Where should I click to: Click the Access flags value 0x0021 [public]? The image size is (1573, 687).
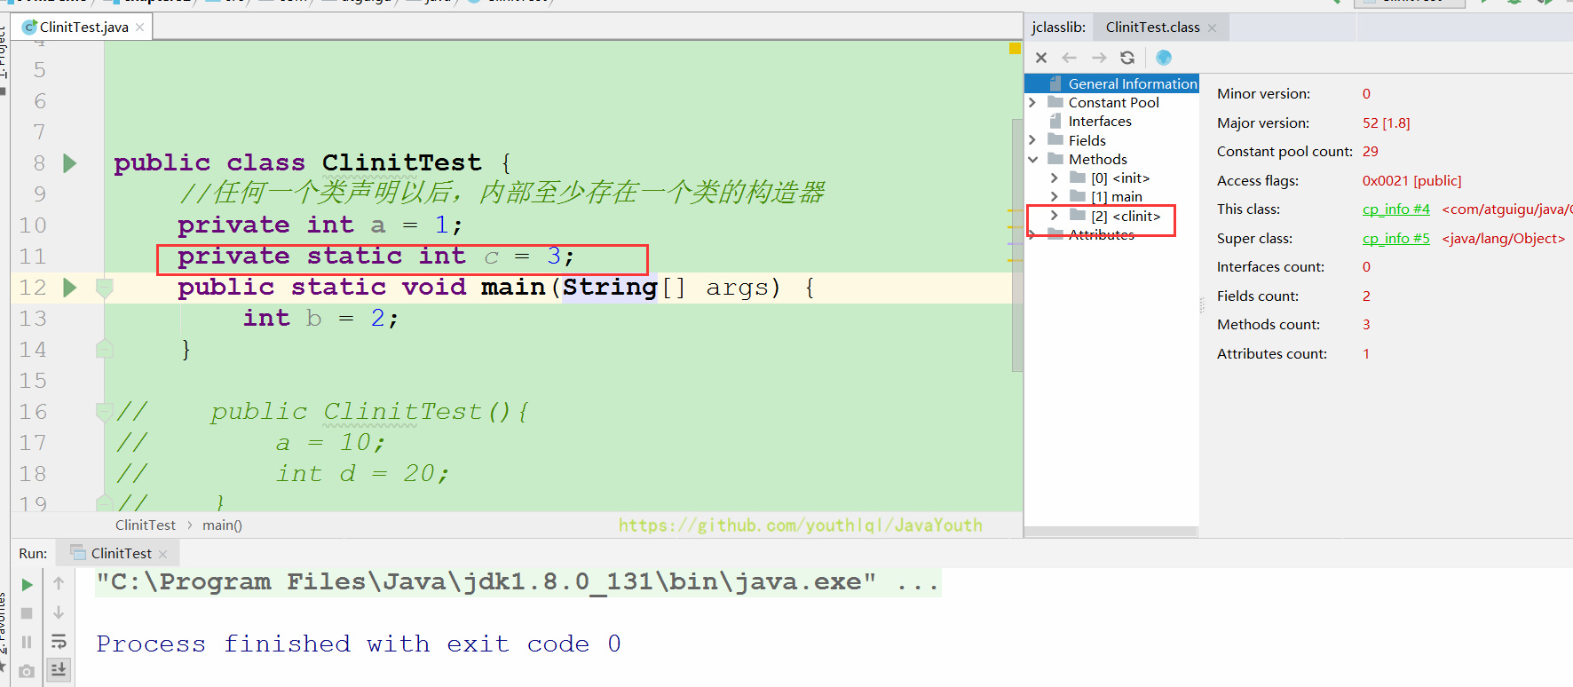pyautogui.click(x=1411, y=181)
